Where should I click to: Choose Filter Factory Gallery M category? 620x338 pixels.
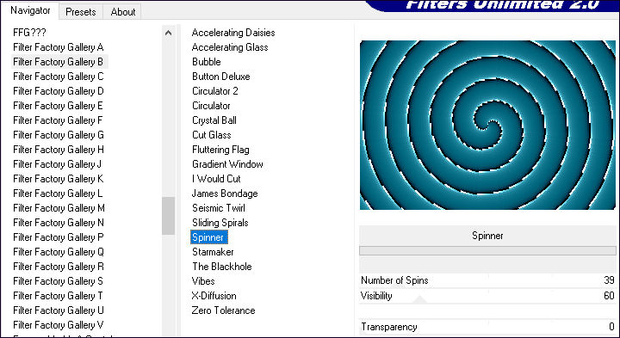point(59,208)
